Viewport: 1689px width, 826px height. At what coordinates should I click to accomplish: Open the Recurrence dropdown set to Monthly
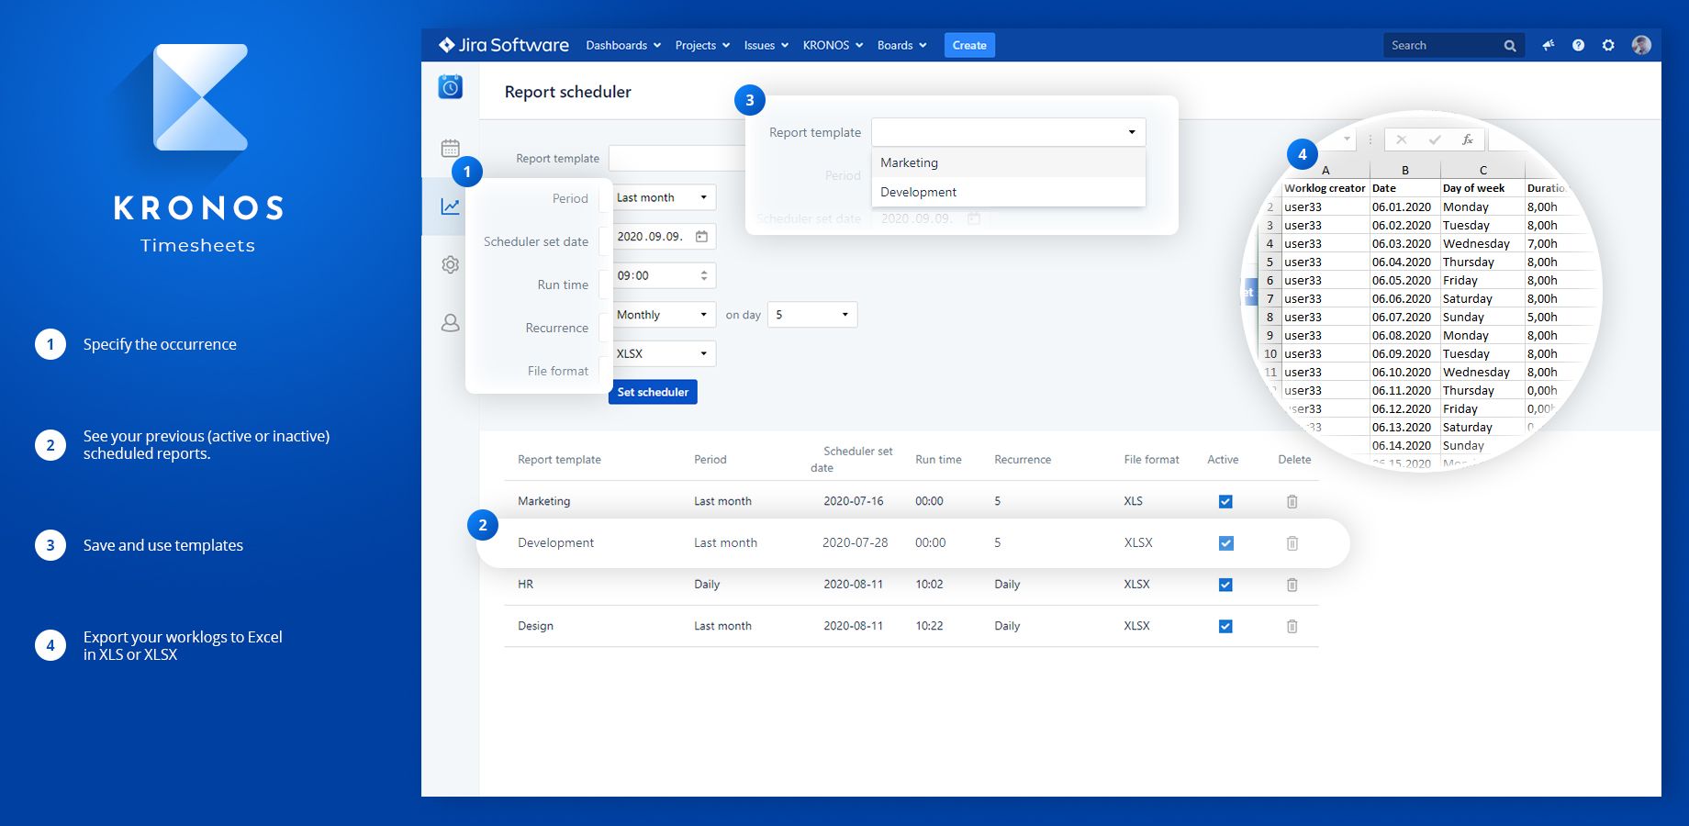pos(664,315)
